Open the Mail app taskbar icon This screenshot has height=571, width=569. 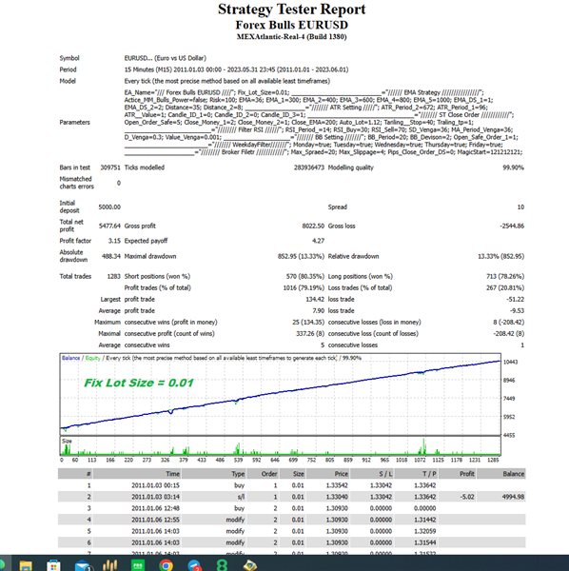[83, 566]
